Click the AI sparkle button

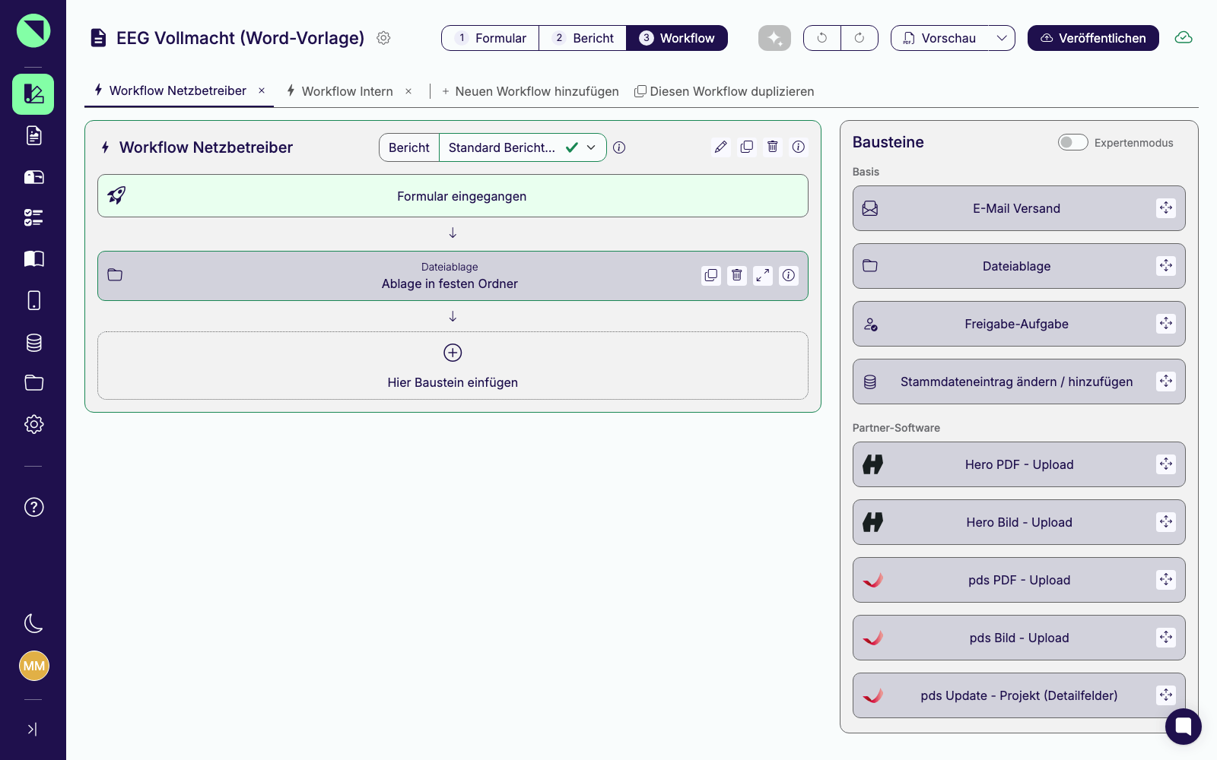coord(774,38)
